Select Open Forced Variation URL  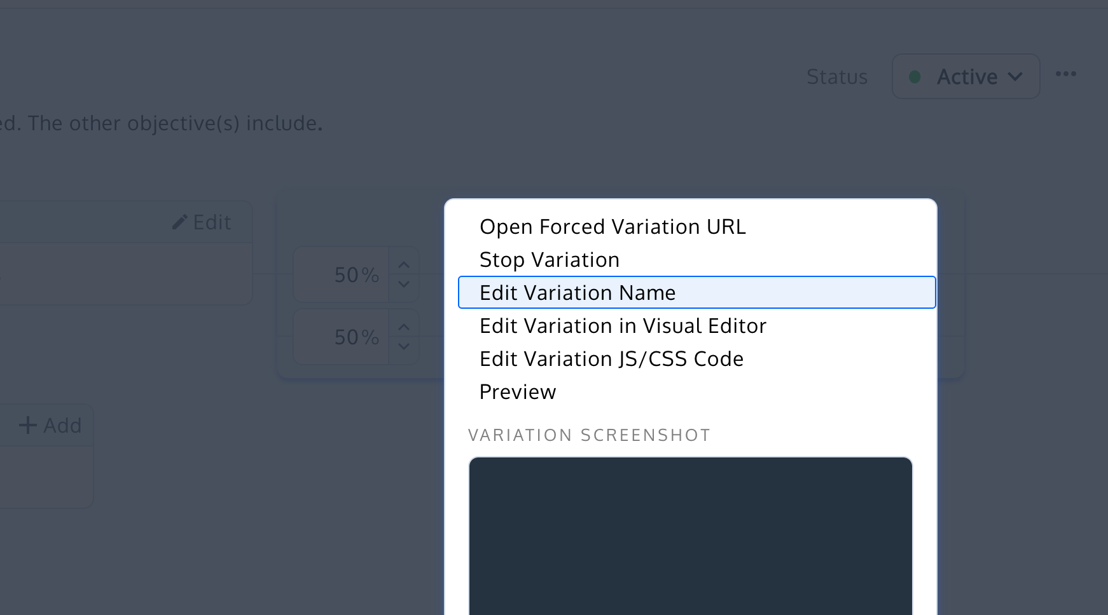(x=613, y=227)
